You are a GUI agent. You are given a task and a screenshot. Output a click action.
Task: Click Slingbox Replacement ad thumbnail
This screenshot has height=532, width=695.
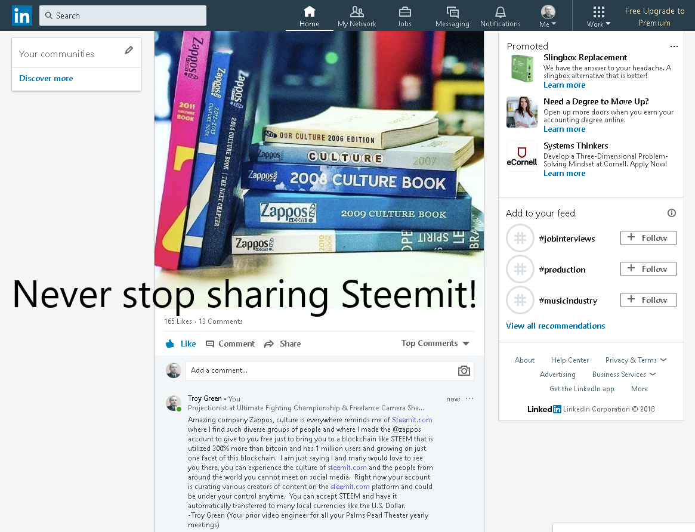521,68
